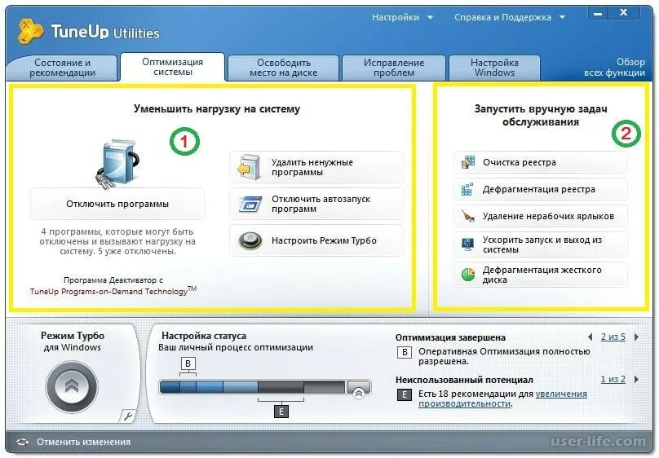This screenshot has width=659, height=458.
Task: Click the Удалить ненужные программы icon
Action: pyautogui.click(x=250, y=168)
